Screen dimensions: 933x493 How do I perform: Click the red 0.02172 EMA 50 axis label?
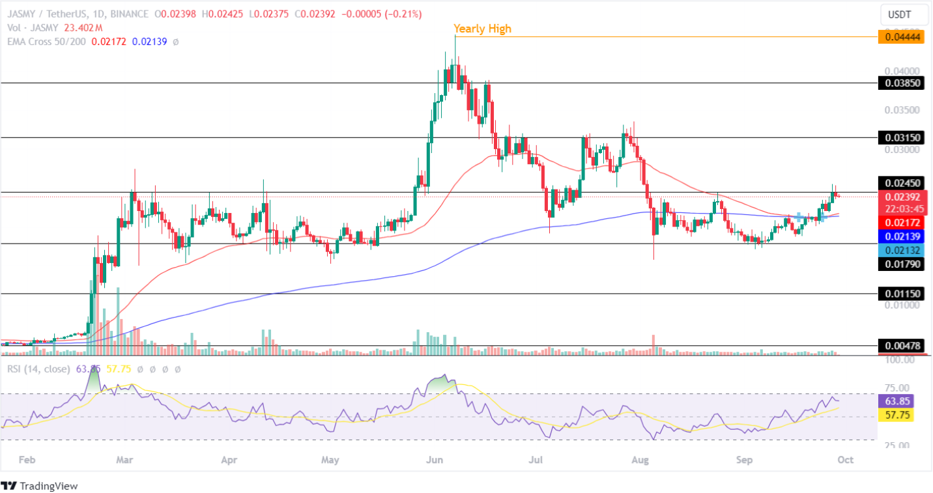pos(902,223)
